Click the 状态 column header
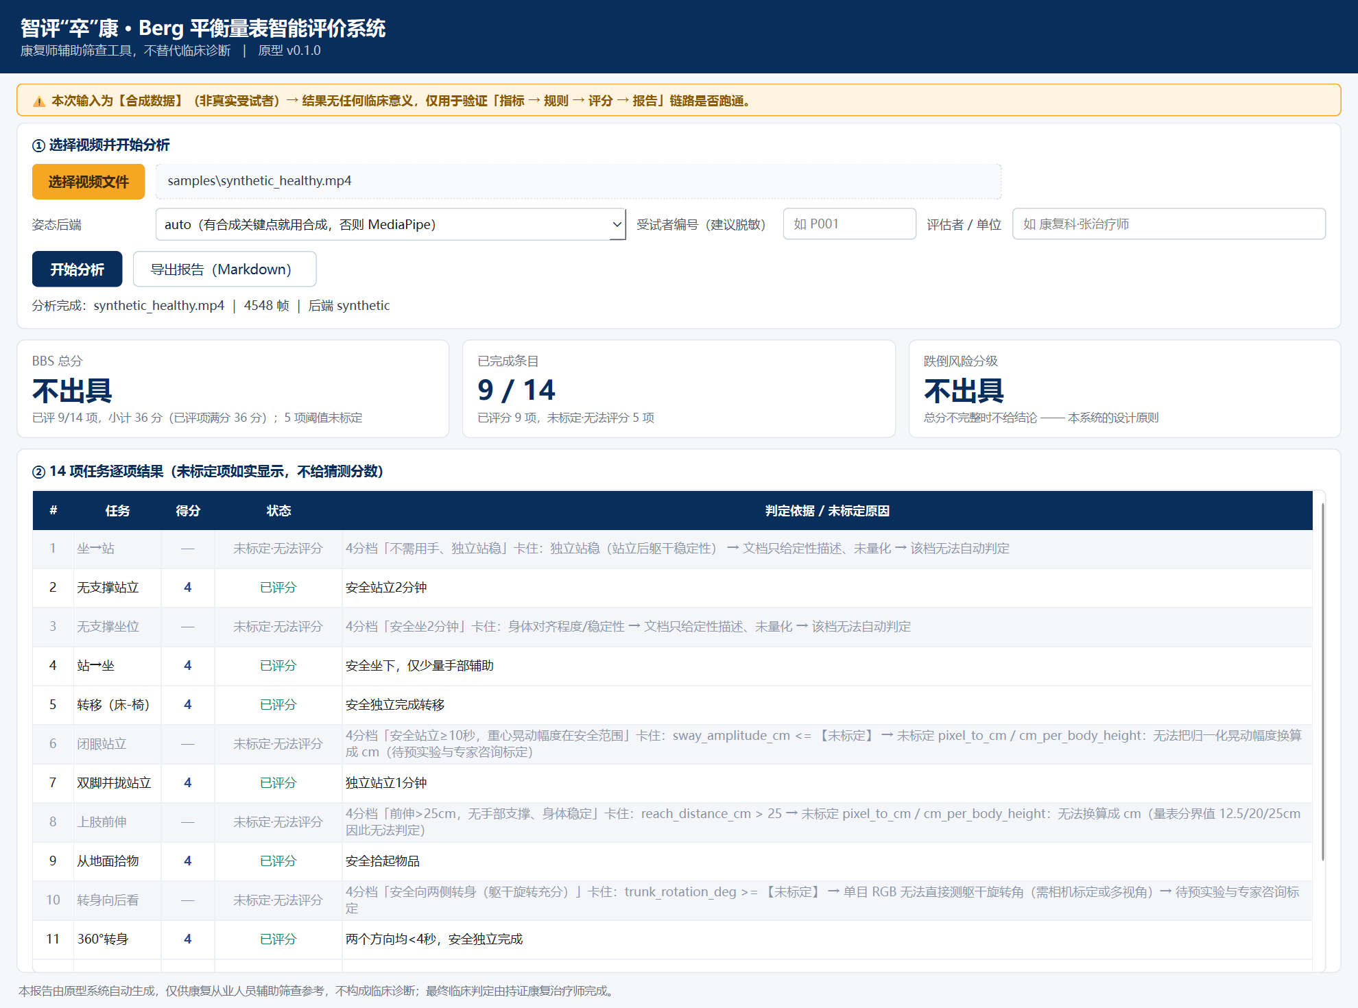Image resolution: width=1358 pixels, height=1008 pixels. pyautogui.click(x=278, y=510)
